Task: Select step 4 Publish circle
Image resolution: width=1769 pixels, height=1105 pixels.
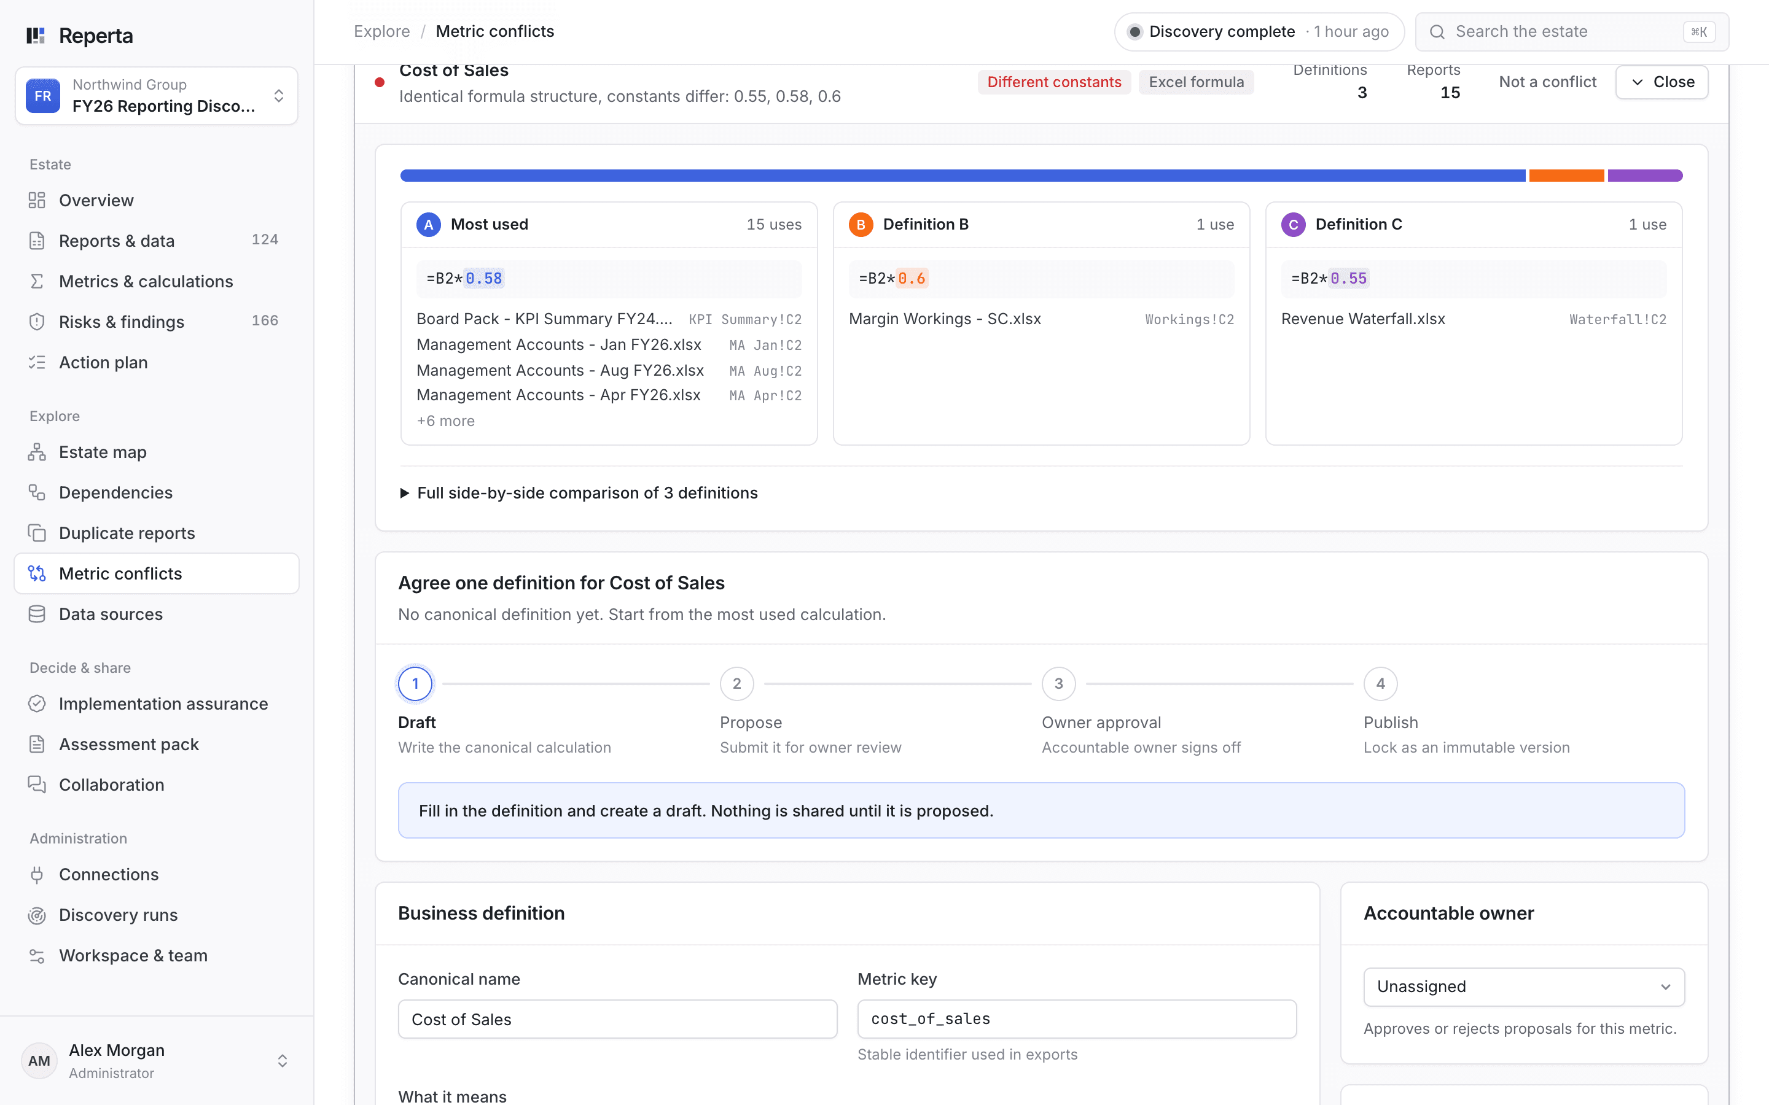Action: click(1380, 684)
